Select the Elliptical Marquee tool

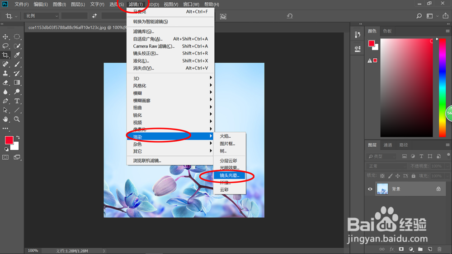pyautogui.click(x=17, y=37)
